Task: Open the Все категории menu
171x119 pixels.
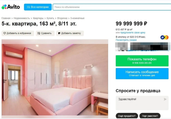Action: coord(38,7)
